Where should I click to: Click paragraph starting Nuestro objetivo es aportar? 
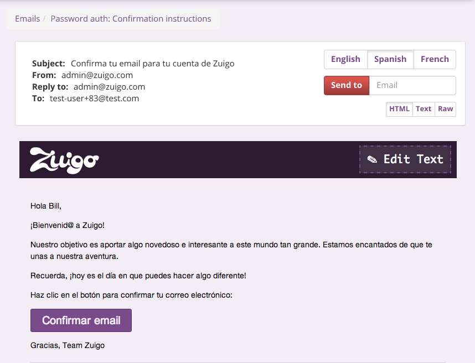[x=231, y=250]
